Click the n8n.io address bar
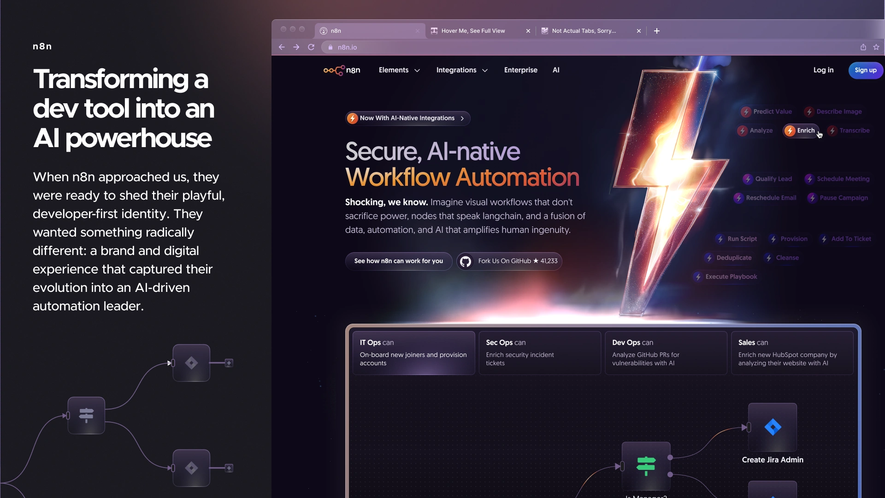The image size is (885, 498). (x=590, y=47)
